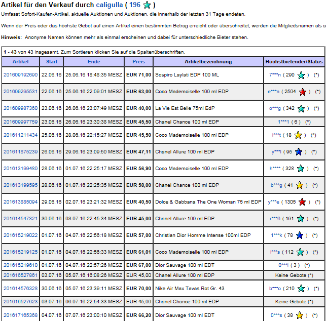The width and height of the screenshot is (326, 321).
Task: Click 'La Vie Est Belle 75ml EdP' cell
Action: click(x=208, y=108)
